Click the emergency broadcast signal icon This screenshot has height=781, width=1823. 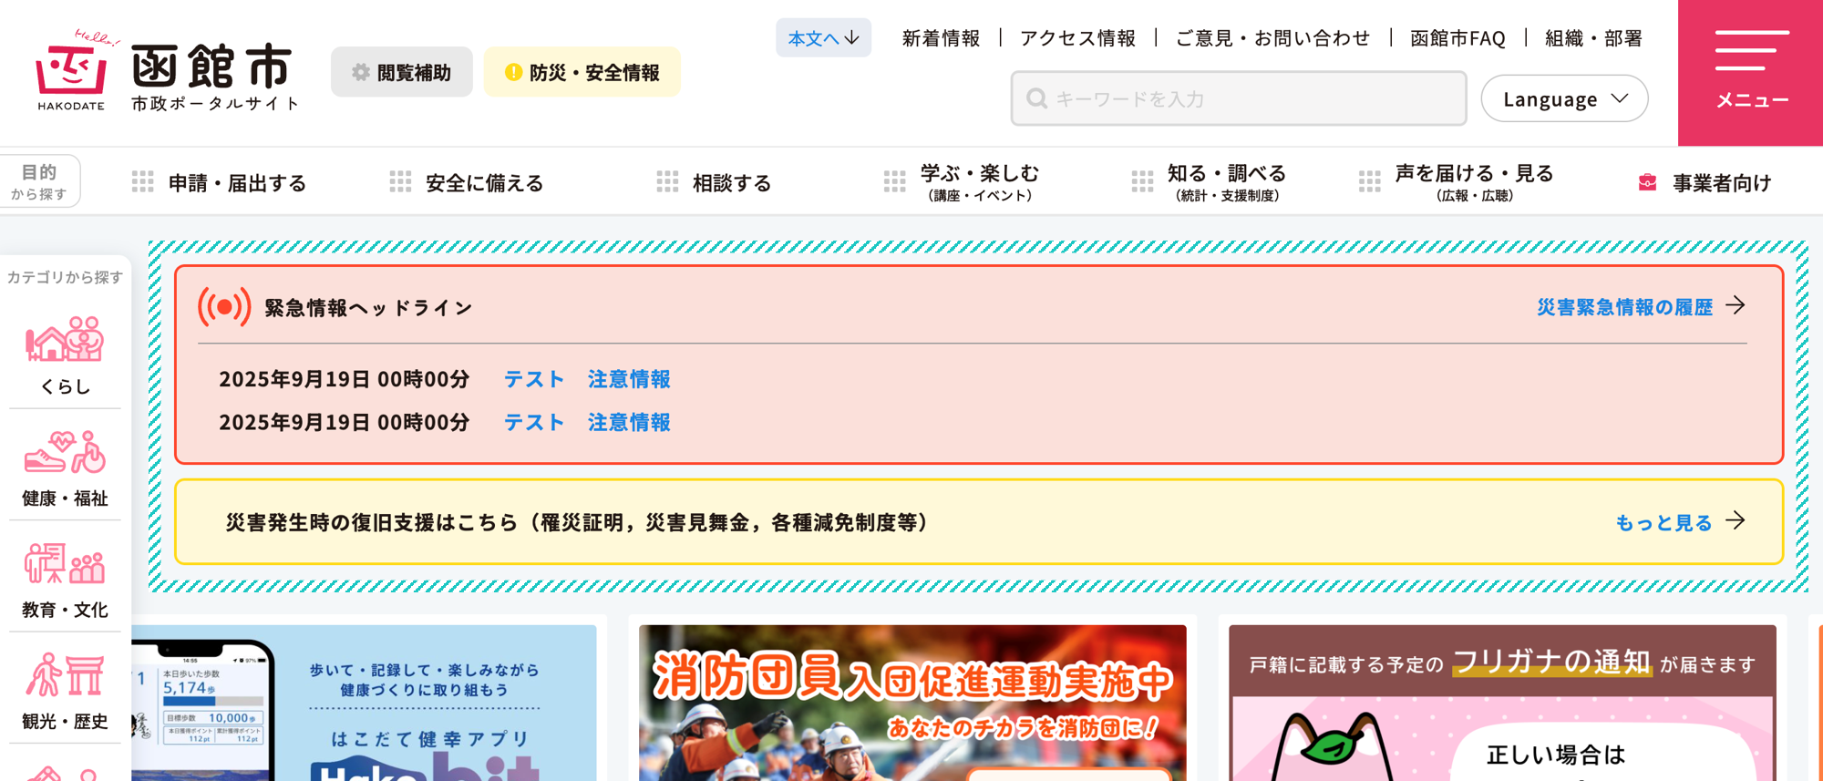point(224,307)
